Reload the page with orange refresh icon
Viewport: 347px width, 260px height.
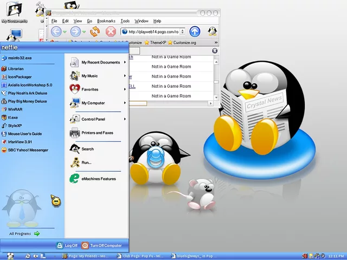click(x=95, y=31)
